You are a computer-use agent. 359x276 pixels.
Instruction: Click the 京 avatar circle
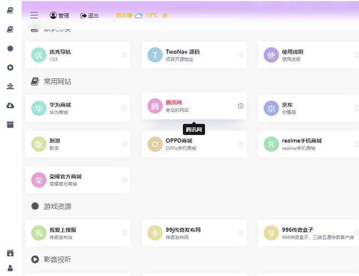coord(271,108)
